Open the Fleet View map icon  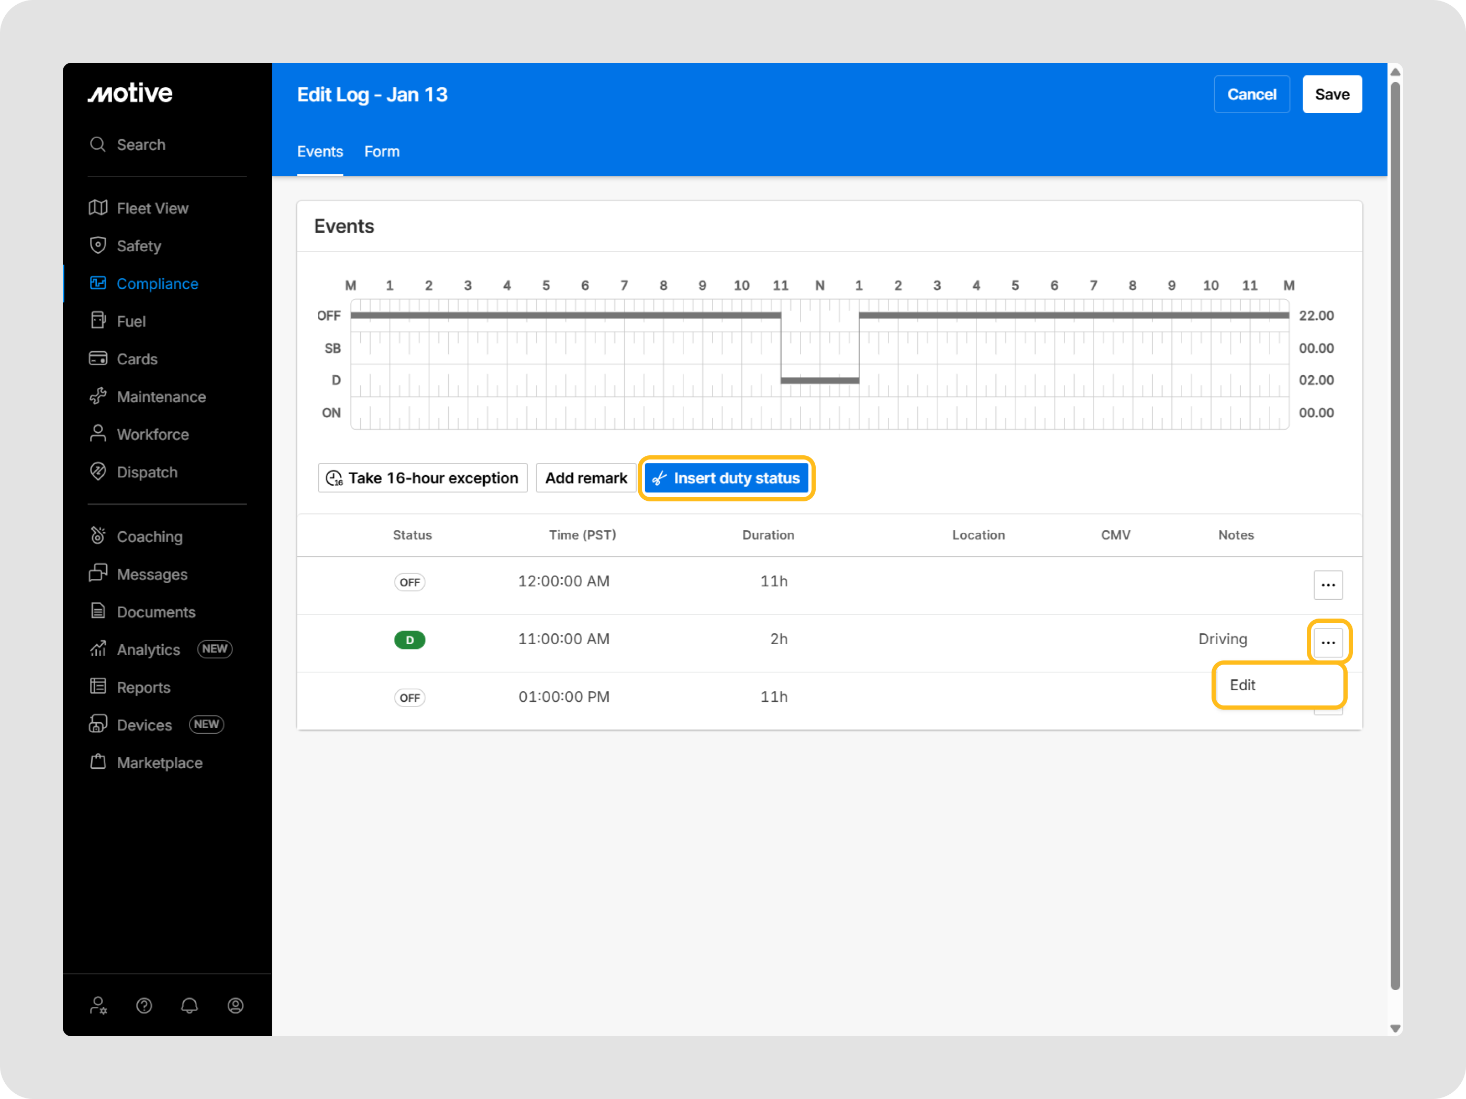click(98, 208)
